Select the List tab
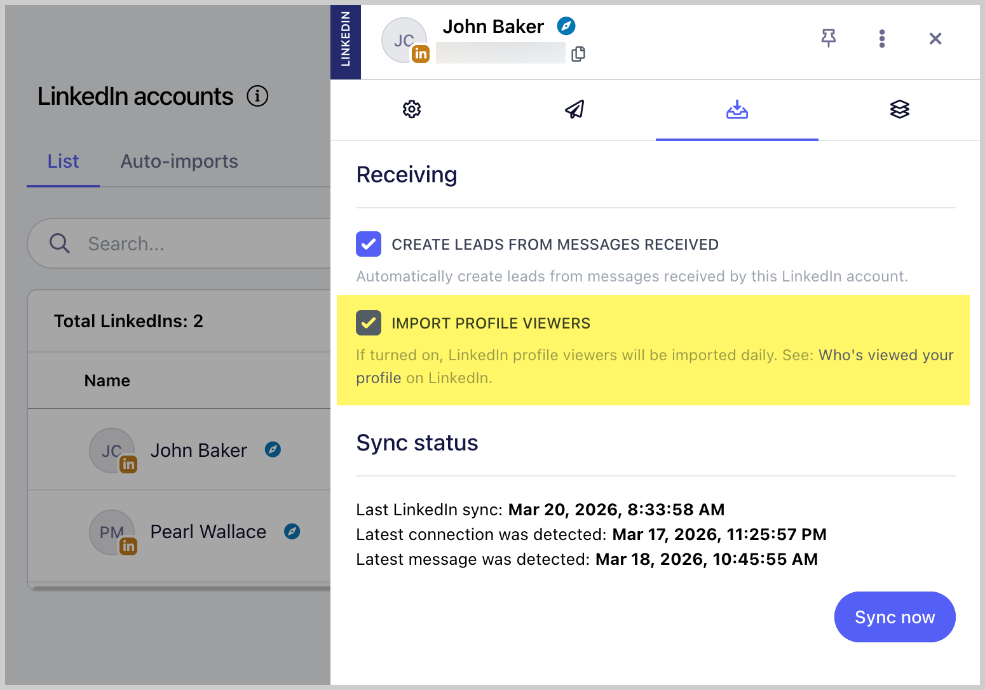 tap(63, 161)
